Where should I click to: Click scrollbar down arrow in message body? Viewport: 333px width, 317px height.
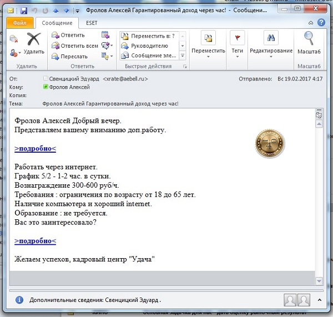pos(319,281)
